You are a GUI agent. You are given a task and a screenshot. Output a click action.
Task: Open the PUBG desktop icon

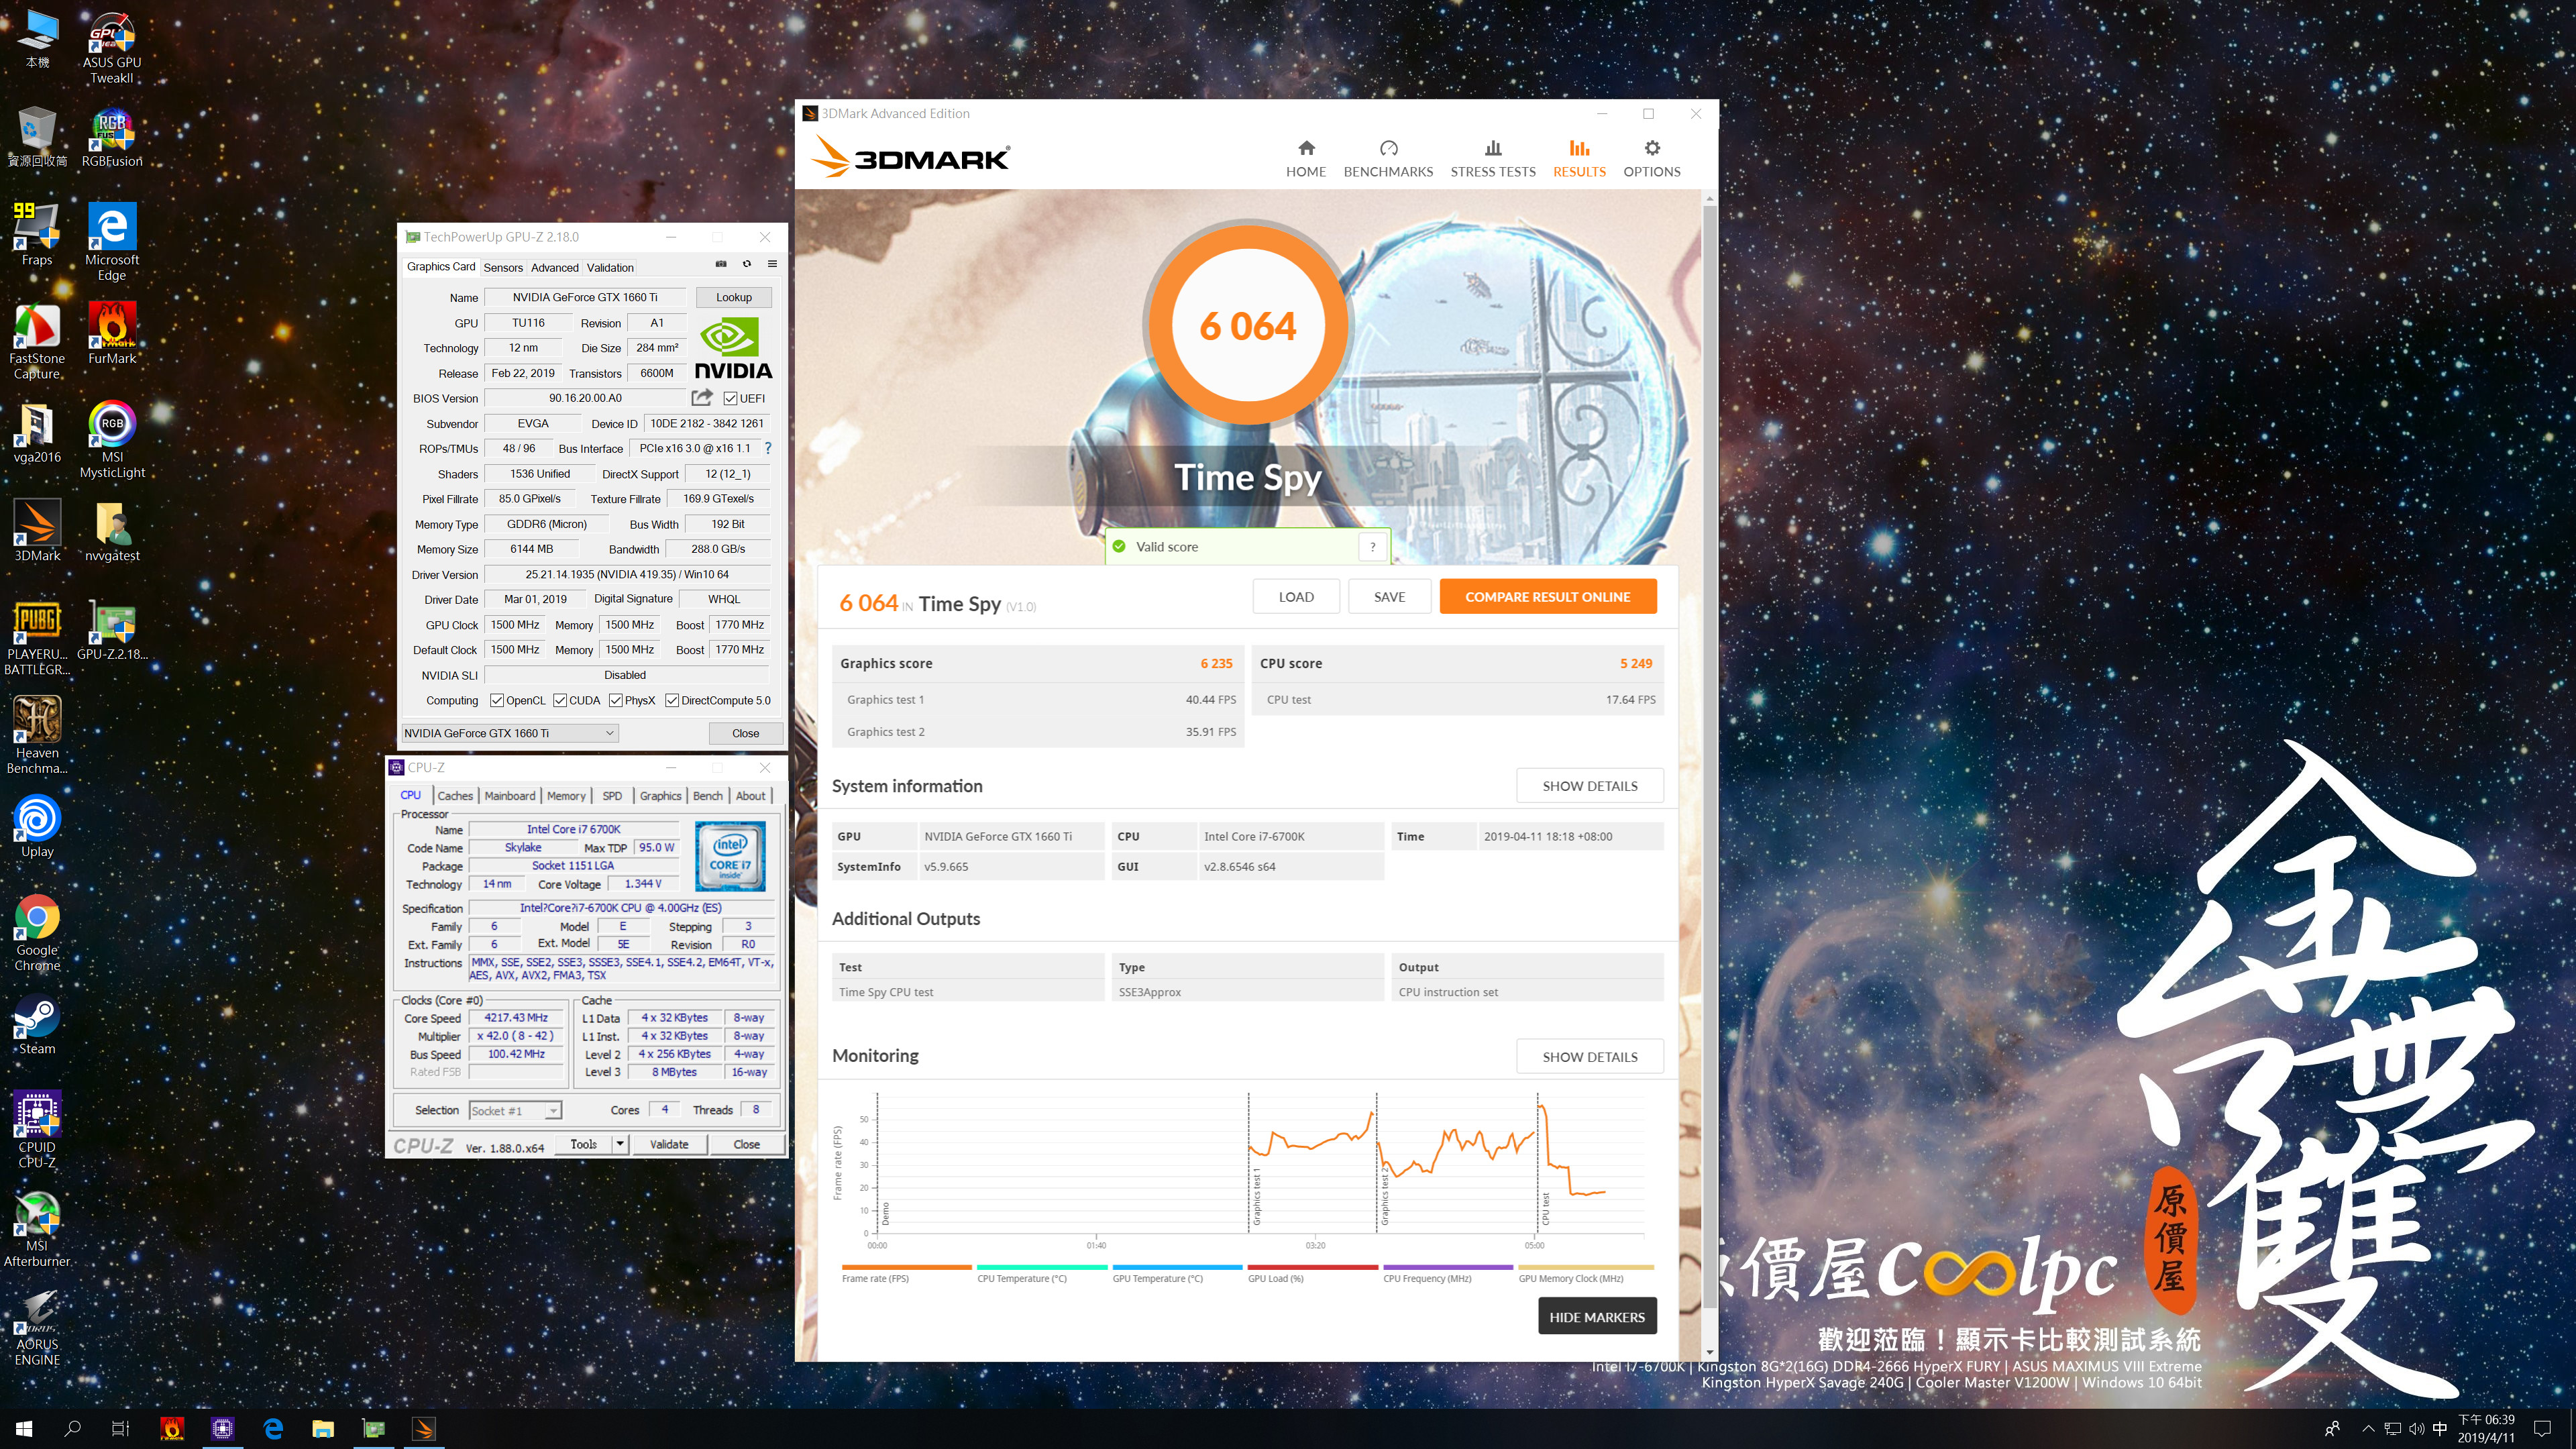click(x=37, y=637)
